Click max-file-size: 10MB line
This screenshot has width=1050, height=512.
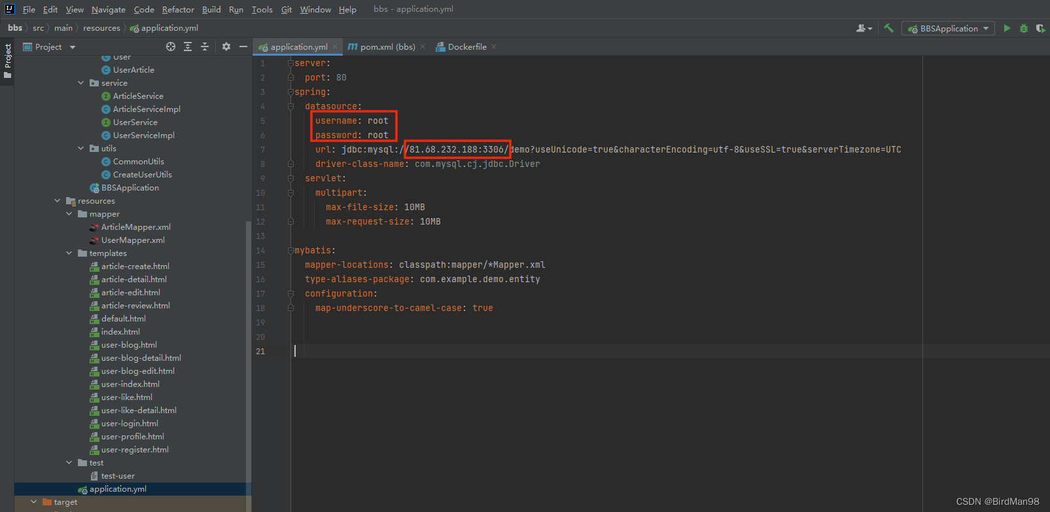coord(376,207)
